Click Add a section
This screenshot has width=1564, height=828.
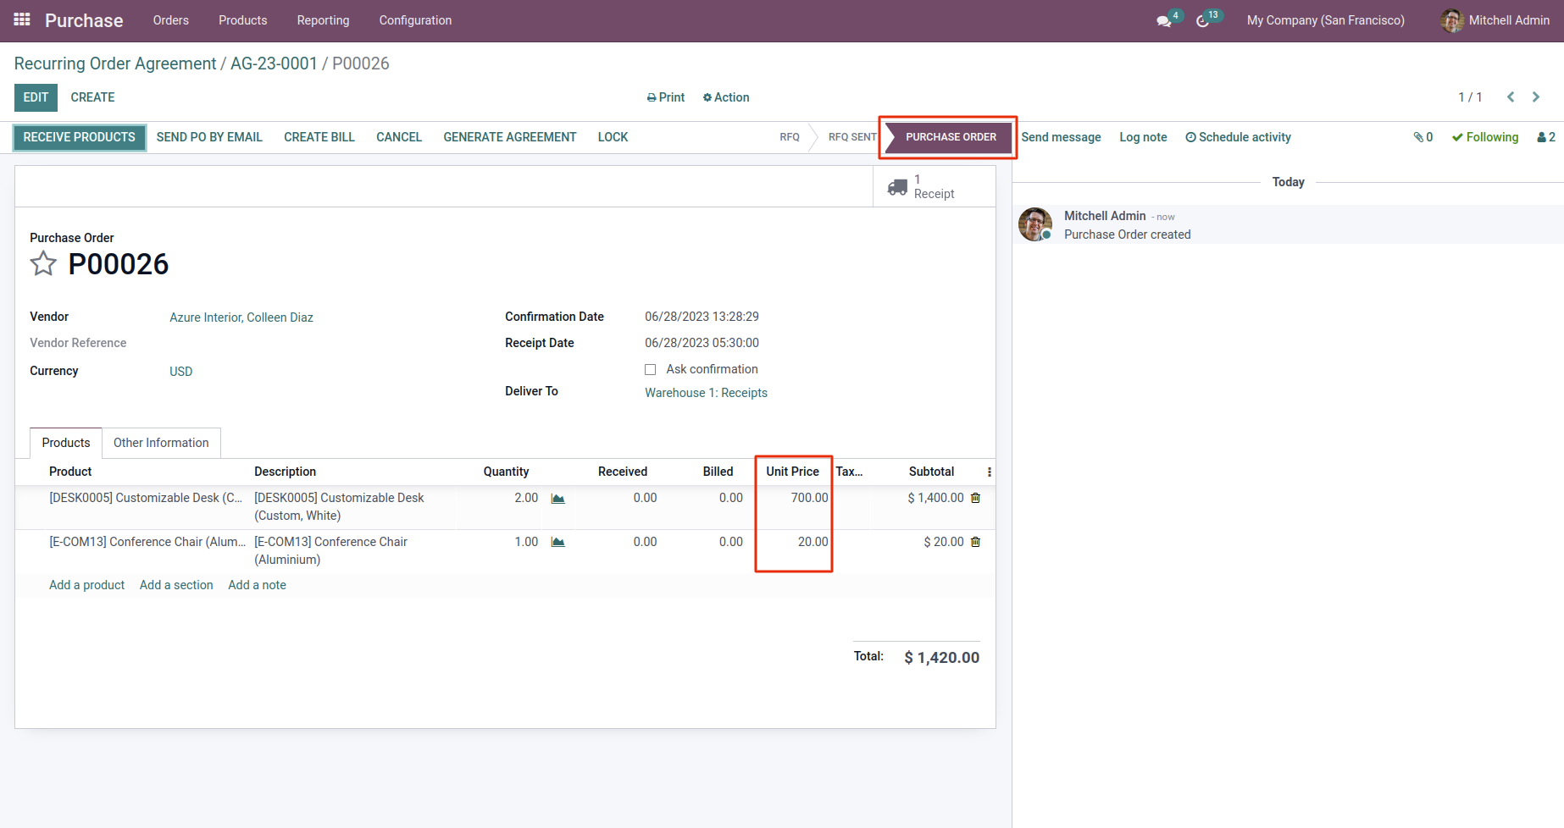[x=176, y=585]
